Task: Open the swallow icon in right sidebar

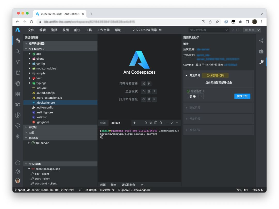Action: [261, 62]
